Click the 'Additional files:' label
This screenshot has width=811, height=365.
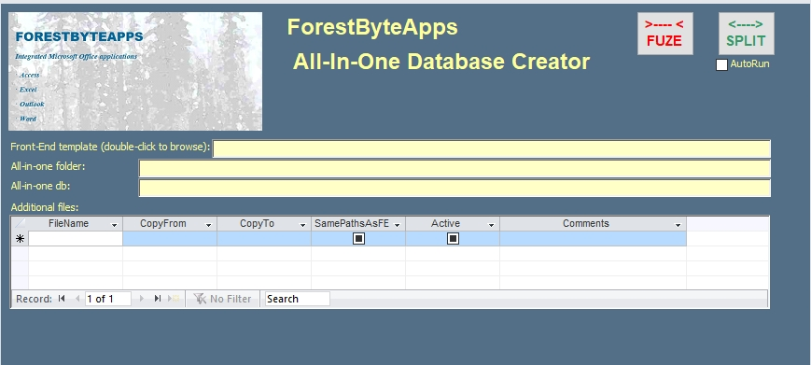click(45, 207)
